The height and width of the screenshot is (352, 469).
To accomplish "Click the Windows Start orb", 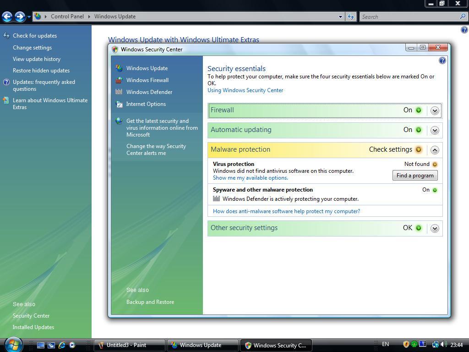I will coord(13,345).
